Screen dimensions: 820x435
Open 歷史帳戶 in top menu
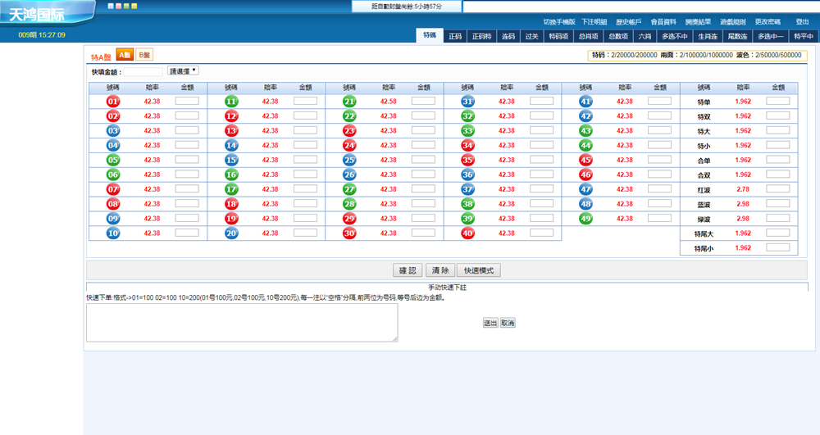[628, 22]
